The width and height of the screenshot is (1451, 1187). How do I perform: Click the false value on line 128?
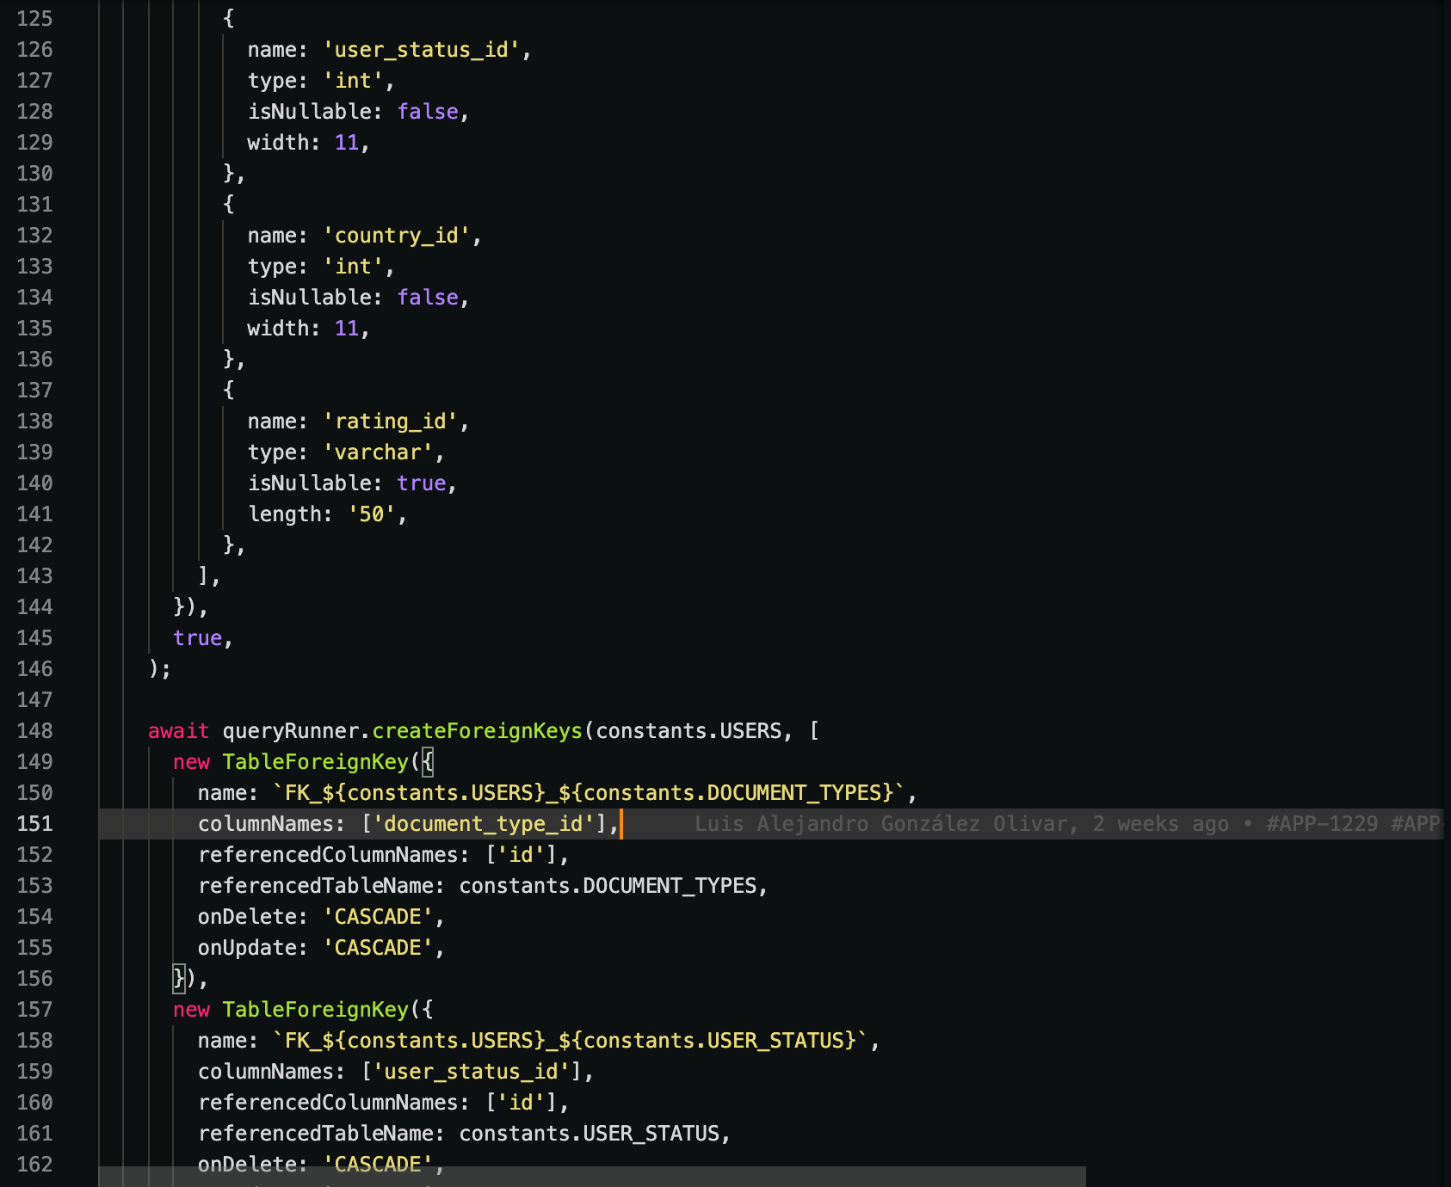pos(428,112)
